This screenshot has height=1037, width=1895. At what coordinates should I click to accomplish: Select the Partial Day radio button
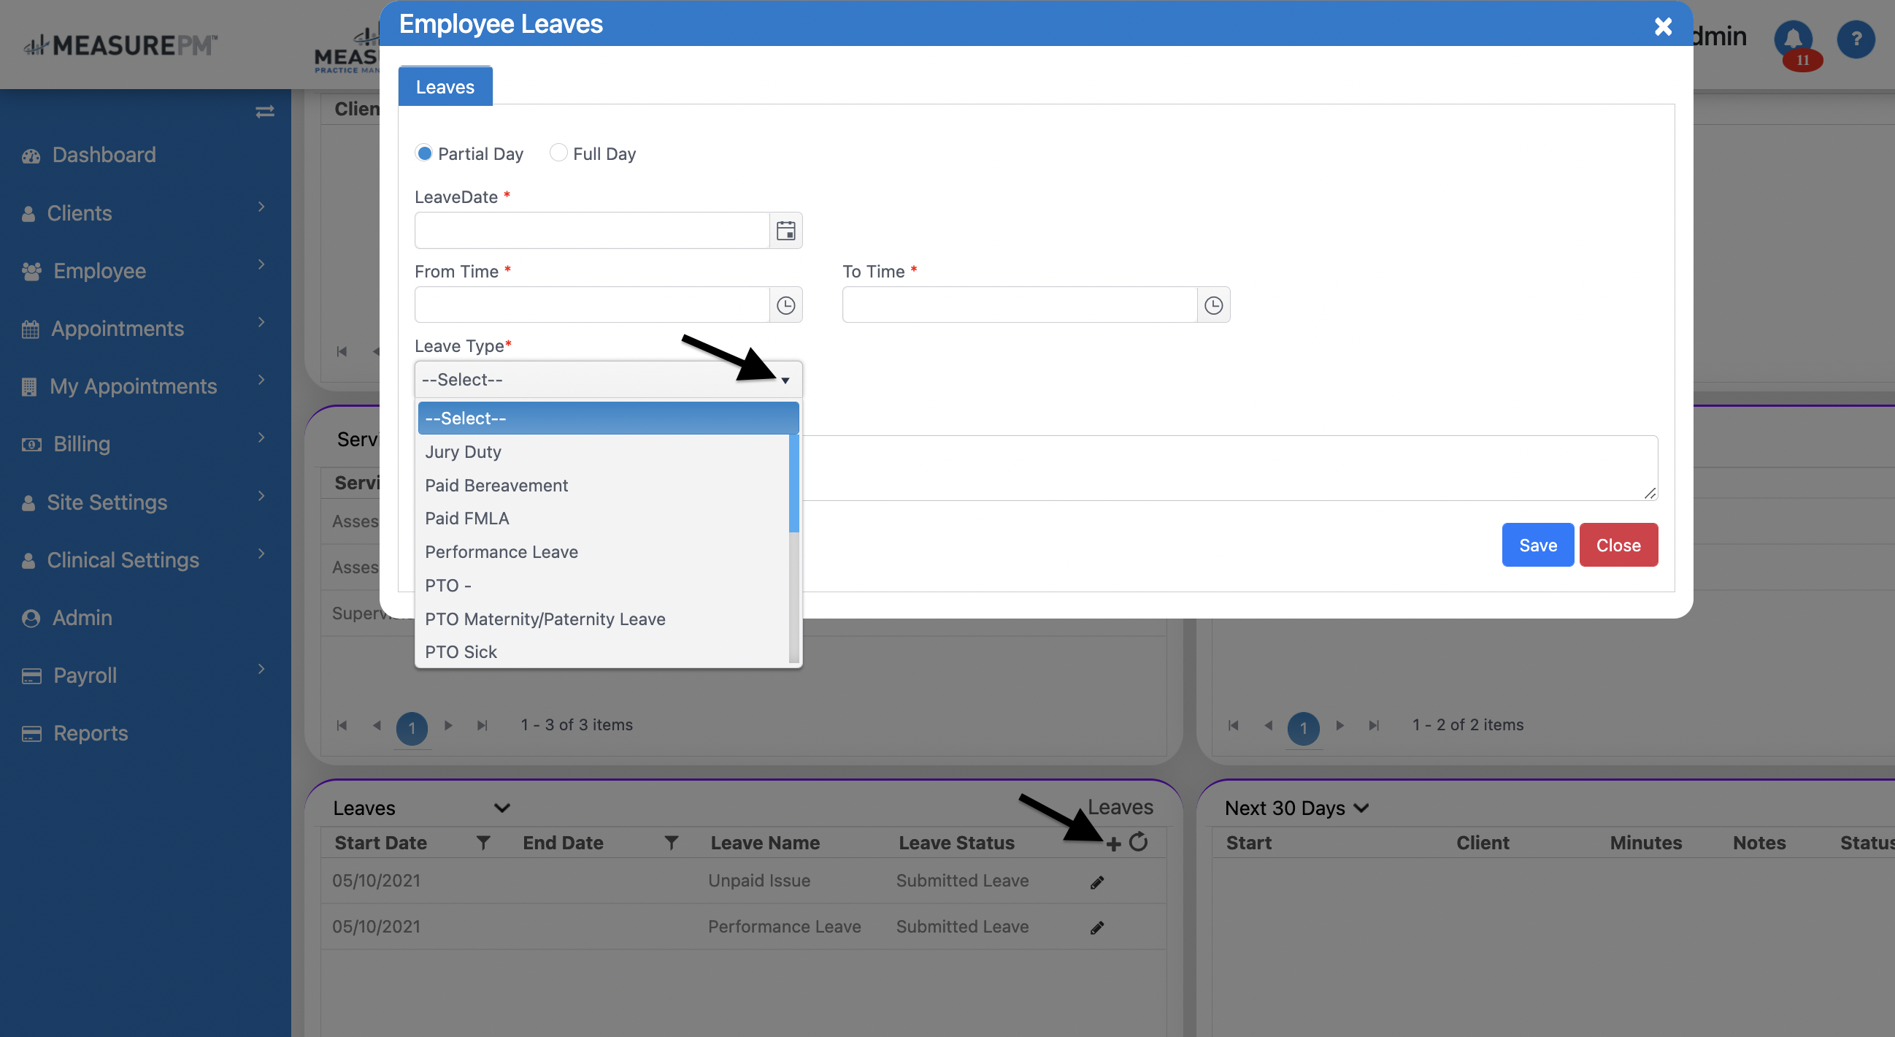pos(423,153)
